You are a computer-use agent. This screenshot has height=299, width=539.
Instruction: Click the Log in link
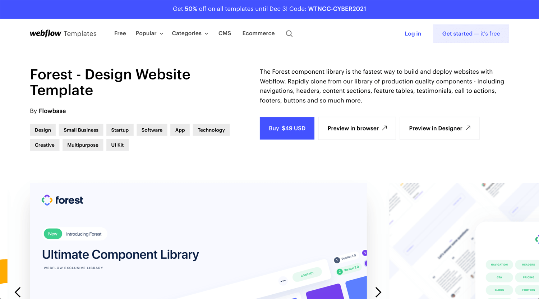pos(413,34)
